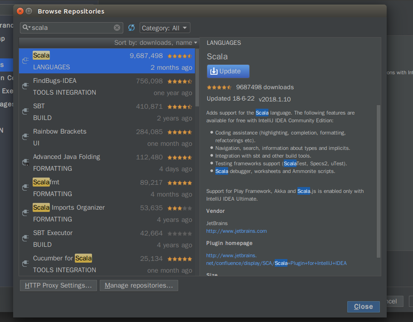Click the description panel vertical scrollbar
The height and width of the screenshot is (322, 413).
point(379,182)
